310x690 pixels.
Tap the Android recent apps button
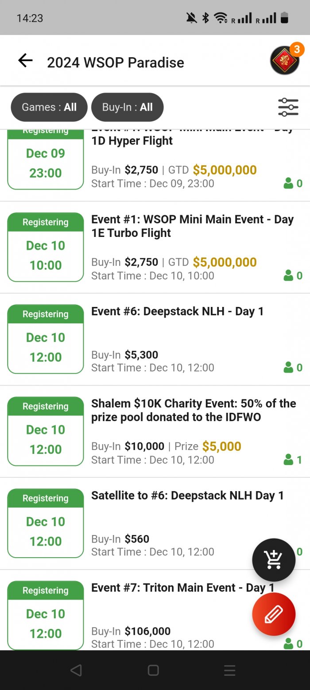230,671
